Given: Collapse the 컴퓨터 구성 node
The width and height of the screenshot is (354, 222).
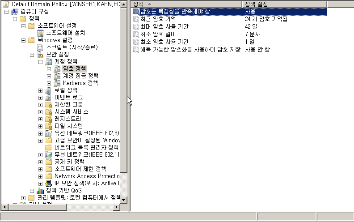Looking at the screenshot, I should click(7, 12).
